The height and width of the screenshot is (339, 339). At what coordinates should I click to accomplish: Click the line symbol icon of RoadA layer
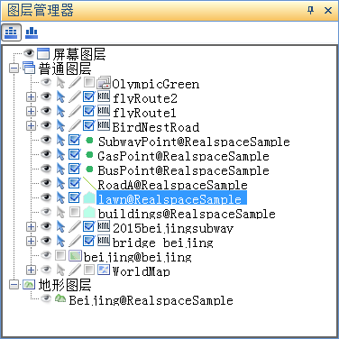[89, 184]
